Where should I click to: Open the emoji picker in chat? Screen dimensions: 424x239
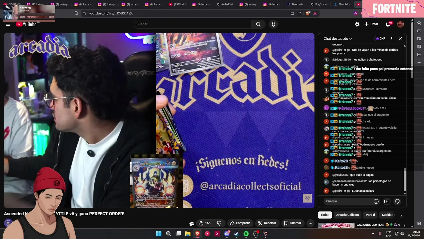(376, 201)
